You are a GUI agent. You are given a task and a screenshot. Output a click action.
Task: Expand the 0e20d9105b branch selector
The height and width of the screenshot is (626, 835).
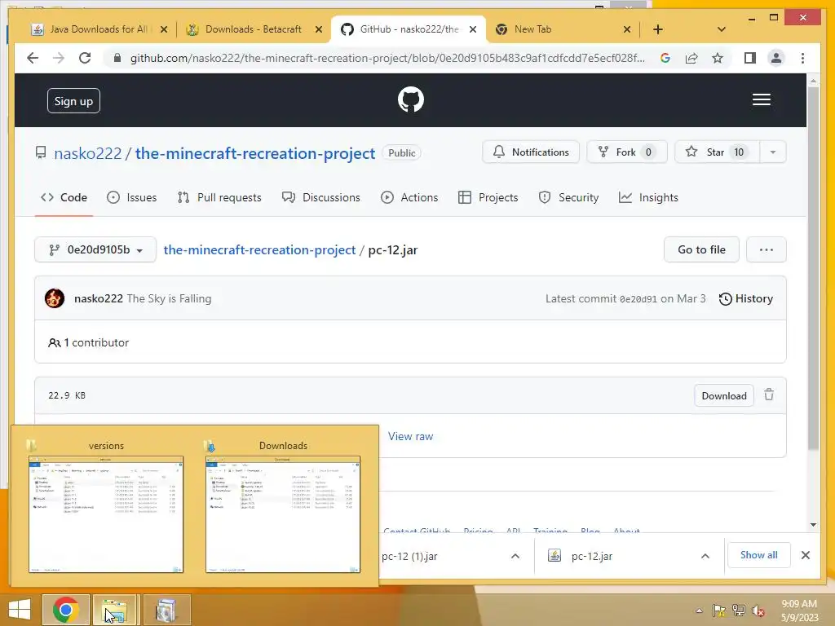(95, 249)
